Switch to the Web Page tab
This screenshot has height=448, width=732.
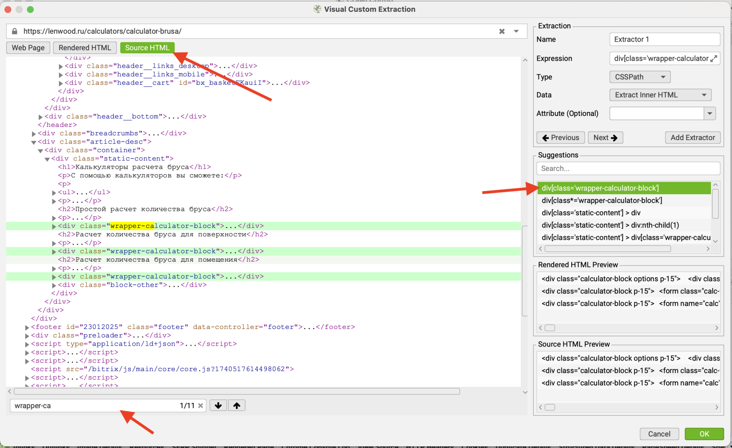[x=28, y=48]
